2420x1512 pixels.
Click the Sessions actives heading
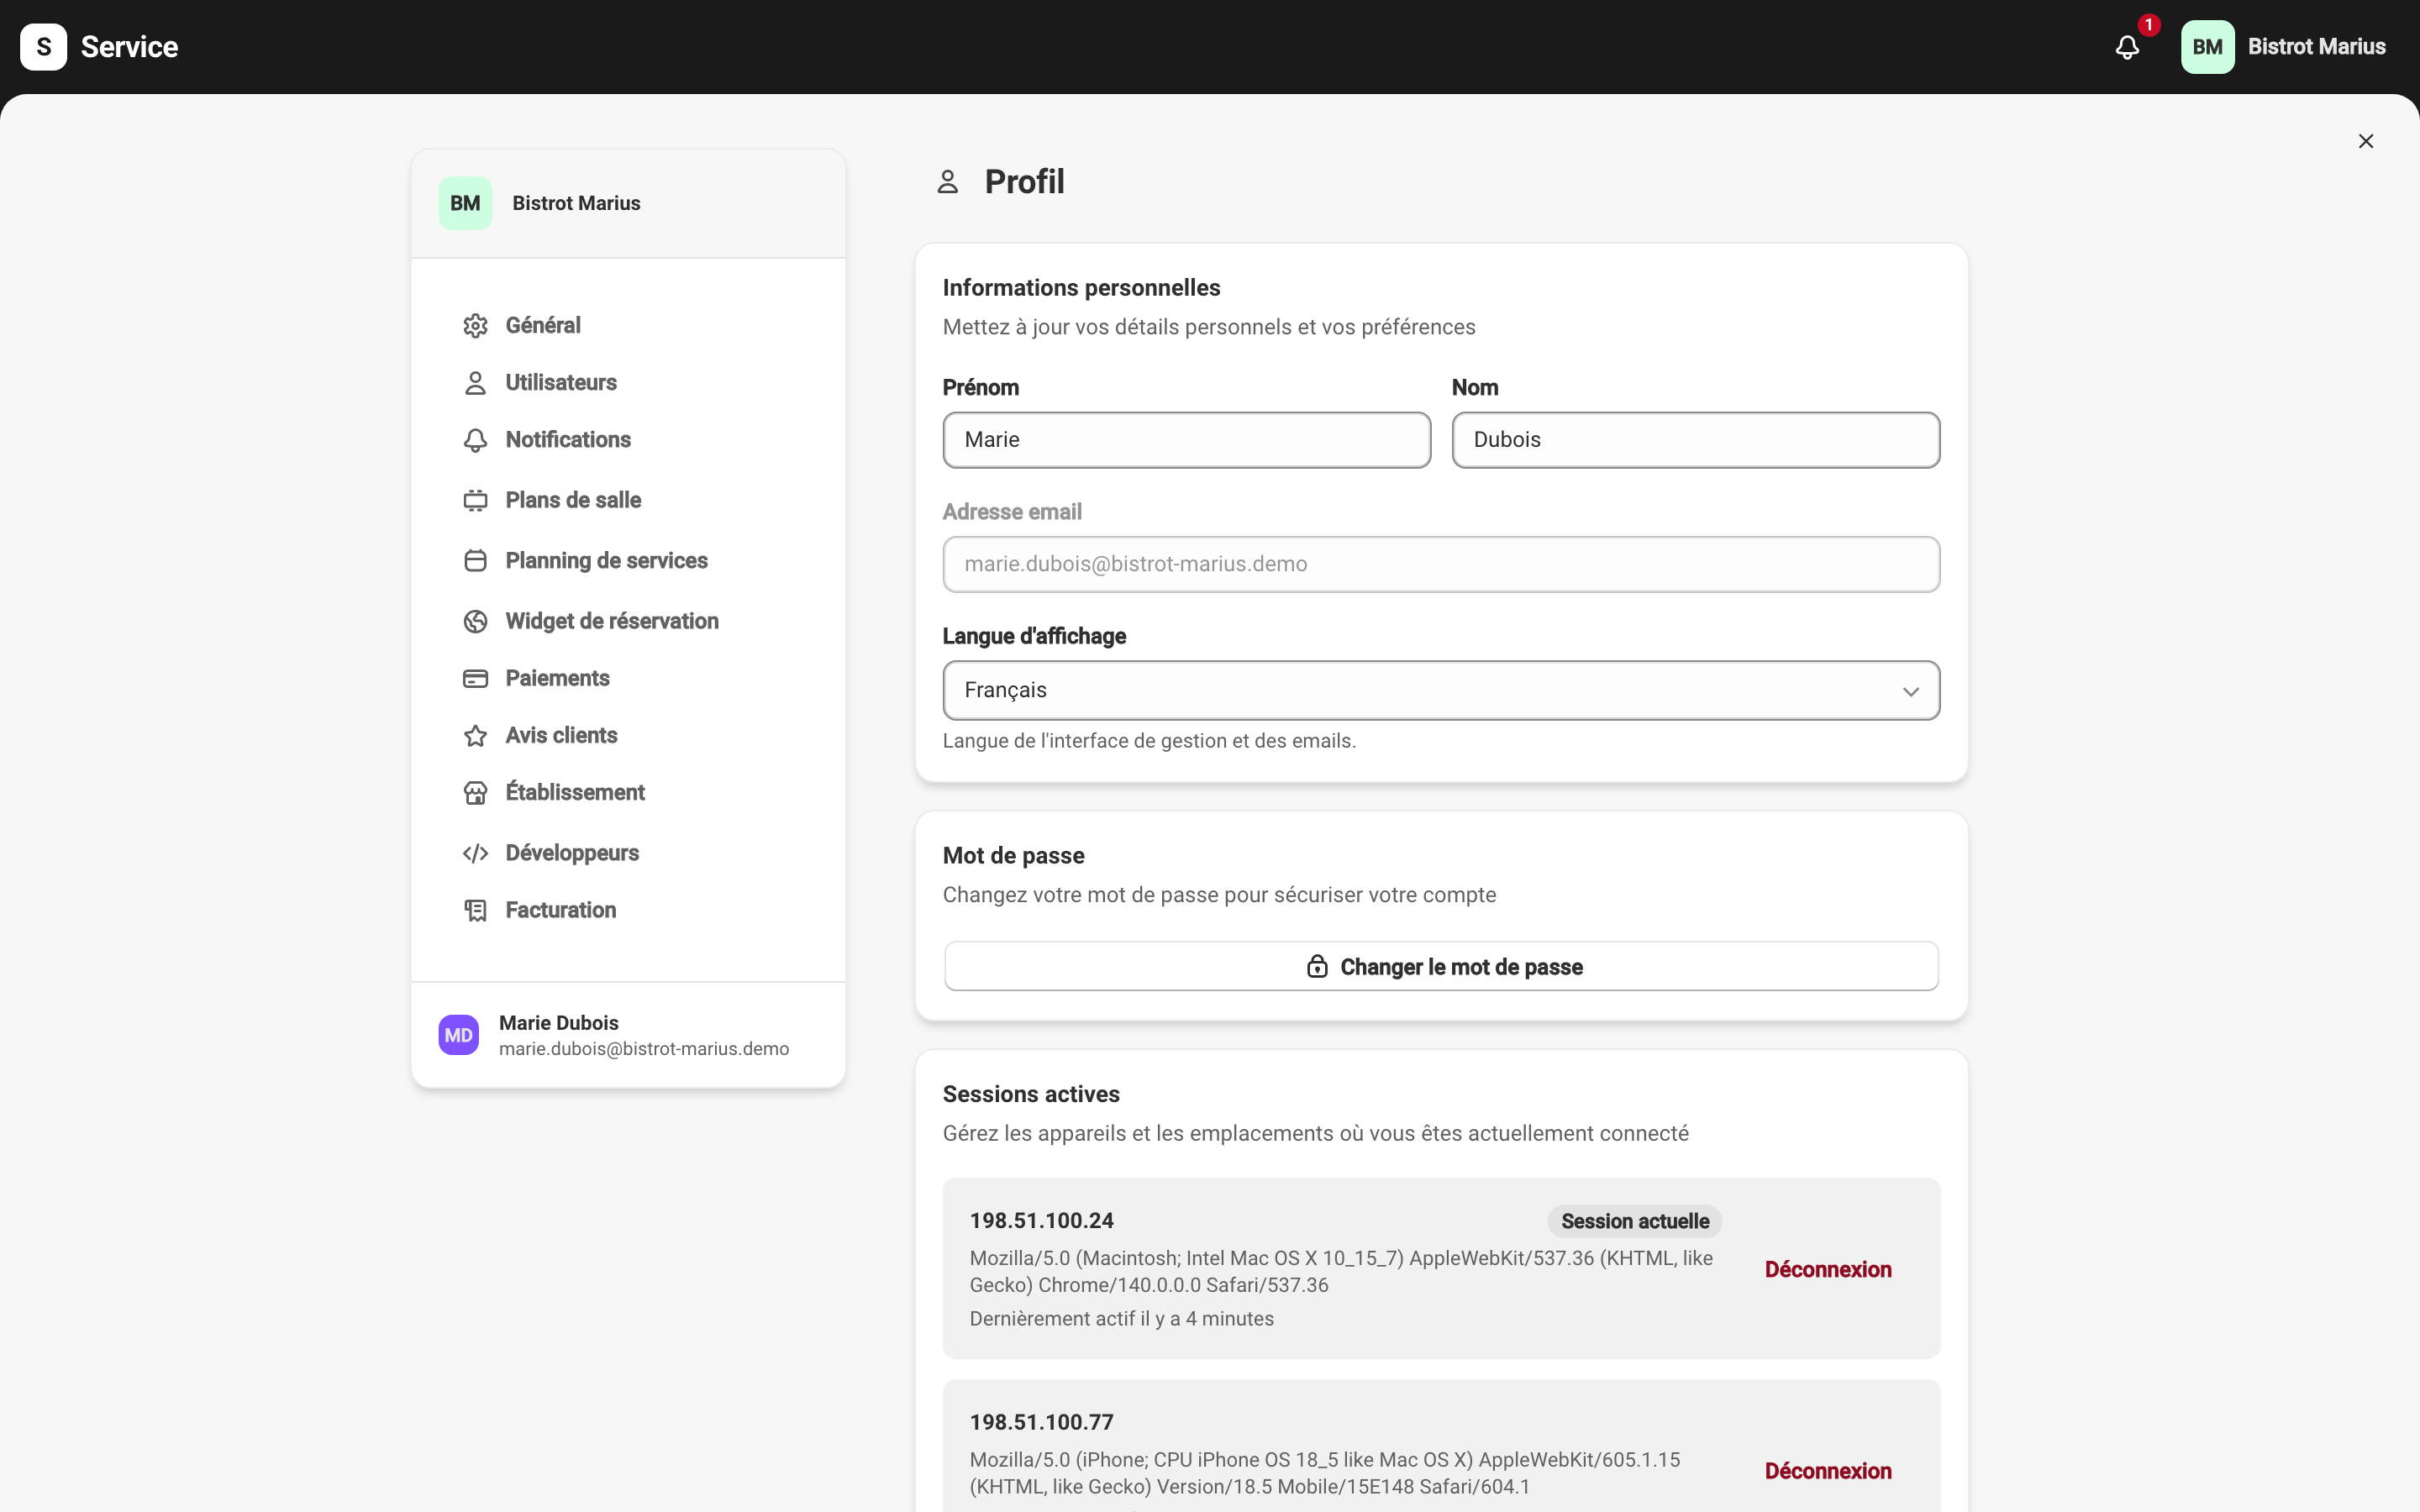[1031, 1094]
